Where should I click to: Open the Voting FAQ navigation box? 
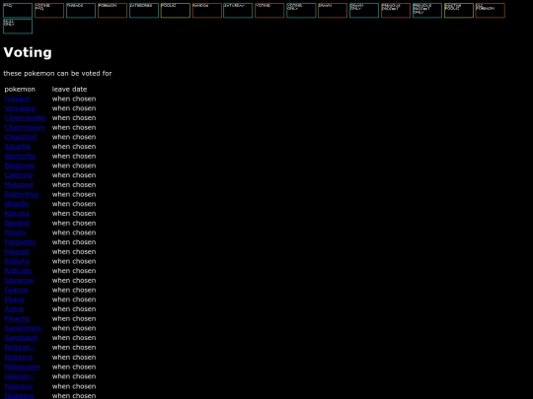[49, 11]
